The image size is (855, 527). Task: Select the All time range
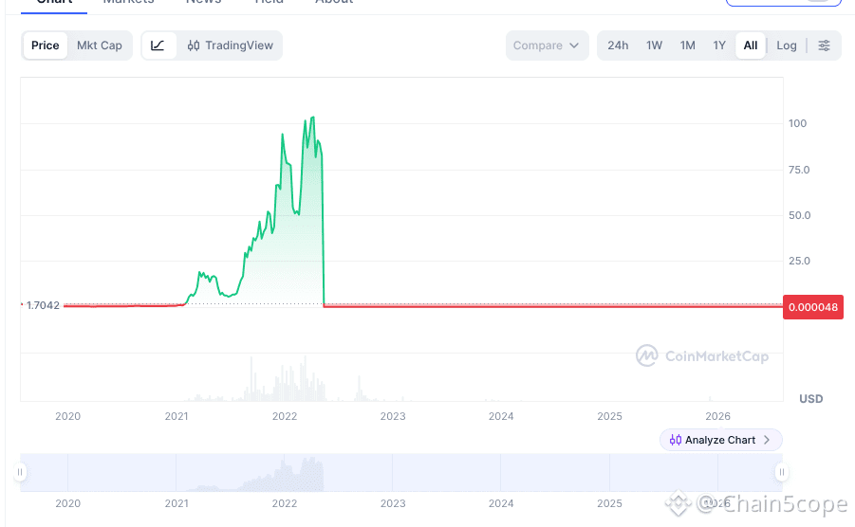tap(751, 45)
